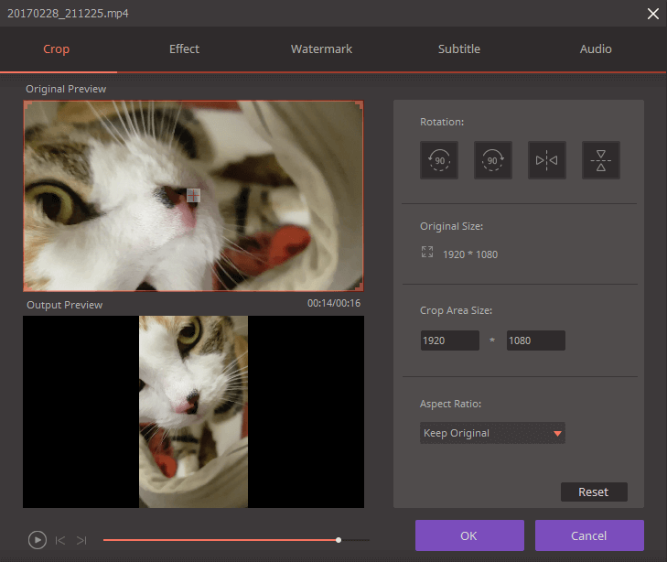Click the crop width field 1920
The height and width of the screenshot is (562, 667).
point(449,340)
